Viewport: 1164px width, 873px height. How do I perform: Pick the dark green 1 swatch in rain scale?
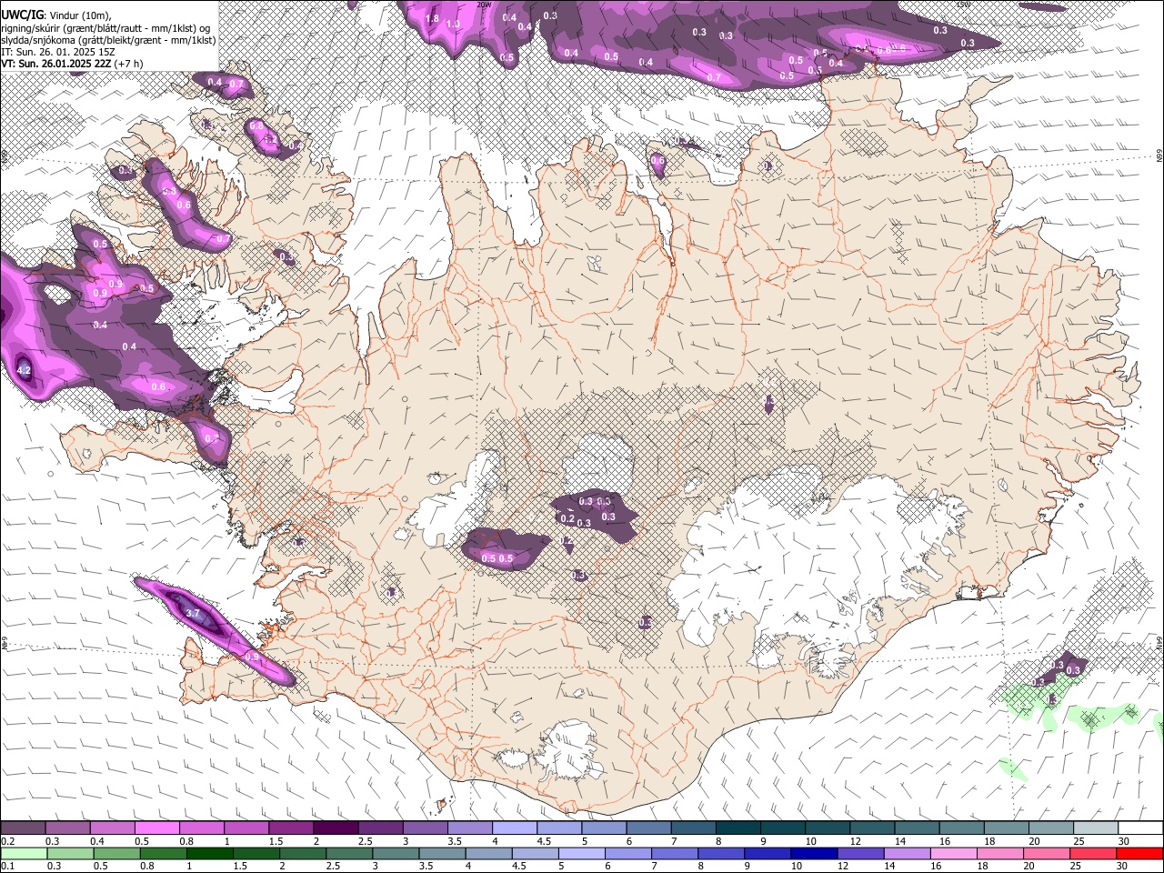coord(209,854)
